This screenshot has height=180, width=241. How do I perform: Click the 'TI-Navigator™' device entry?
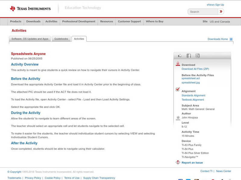point(190,157)
